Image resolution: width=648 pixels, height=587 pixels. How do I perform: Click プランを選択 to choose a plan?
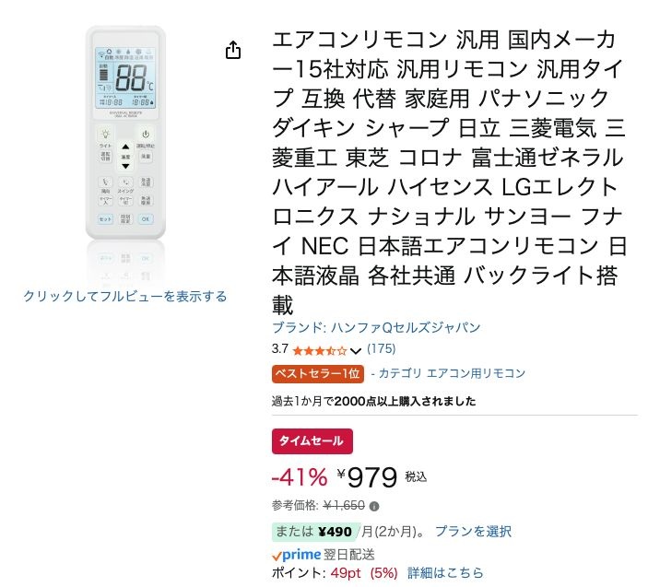(473, 532)
